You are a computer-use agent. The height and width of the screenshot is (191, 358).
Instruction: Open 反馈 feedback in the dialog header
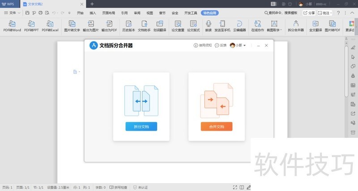point(221,46)
